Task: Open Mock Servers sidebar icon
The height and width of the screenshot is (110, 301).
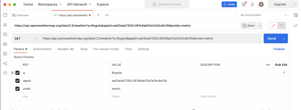Action: [x=5, y=44]
